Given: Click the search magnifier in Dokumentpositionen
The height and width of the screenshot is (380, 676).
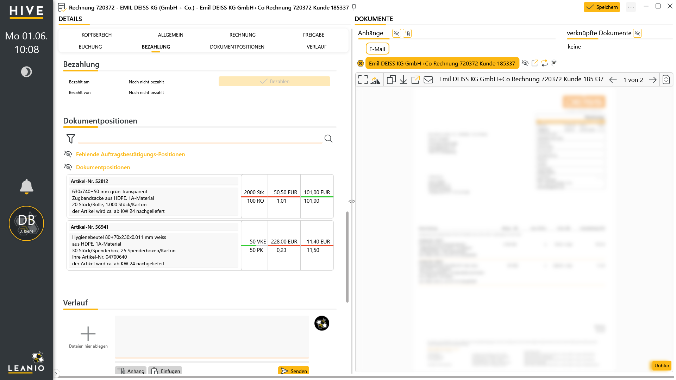Looking at the screenshot, I should click(x=328, y=139).
